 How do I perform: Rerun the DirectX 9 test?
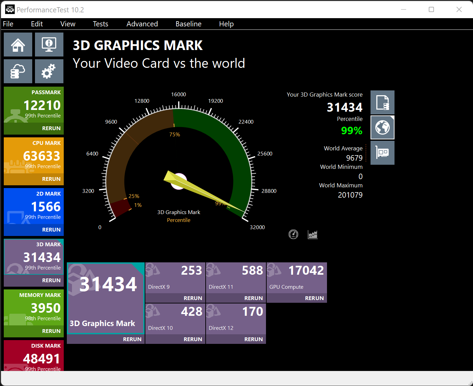pyautogui.click(x=193, y=298)
